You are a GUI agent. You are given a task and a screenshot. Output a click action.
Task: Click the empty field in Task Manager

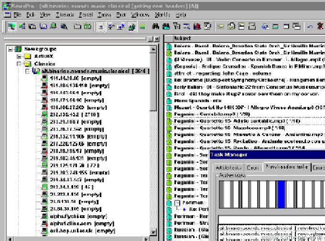click(271, 220)
